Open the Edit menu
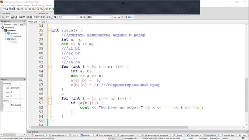The image size is (249, 140). tap(7, 5)
